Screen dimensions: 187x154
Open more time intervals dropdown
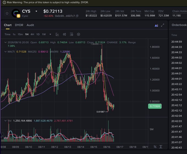[50, 34]
